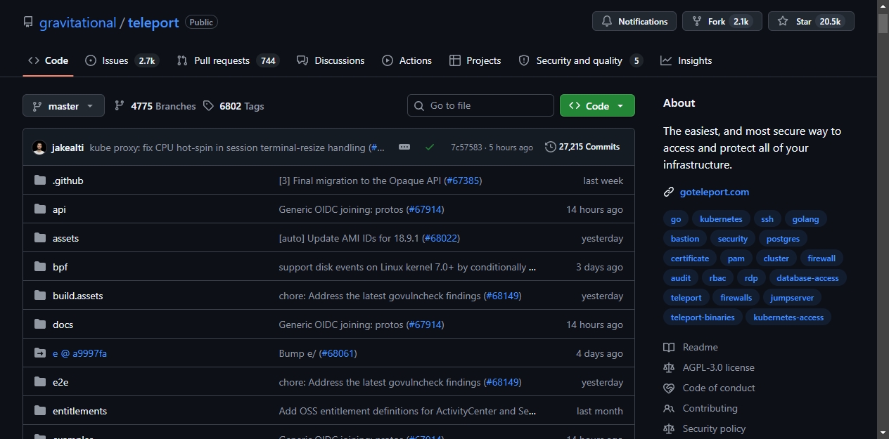This screenshot has height=439, width=889.
Task: Click the kubernetes topic tag
Action: point(721,219)
